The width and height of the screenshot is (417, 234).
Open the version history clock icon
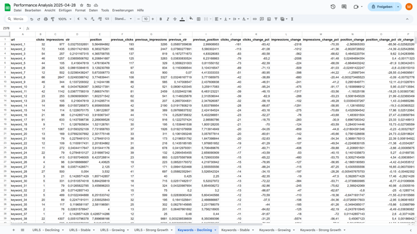point(333,7)
